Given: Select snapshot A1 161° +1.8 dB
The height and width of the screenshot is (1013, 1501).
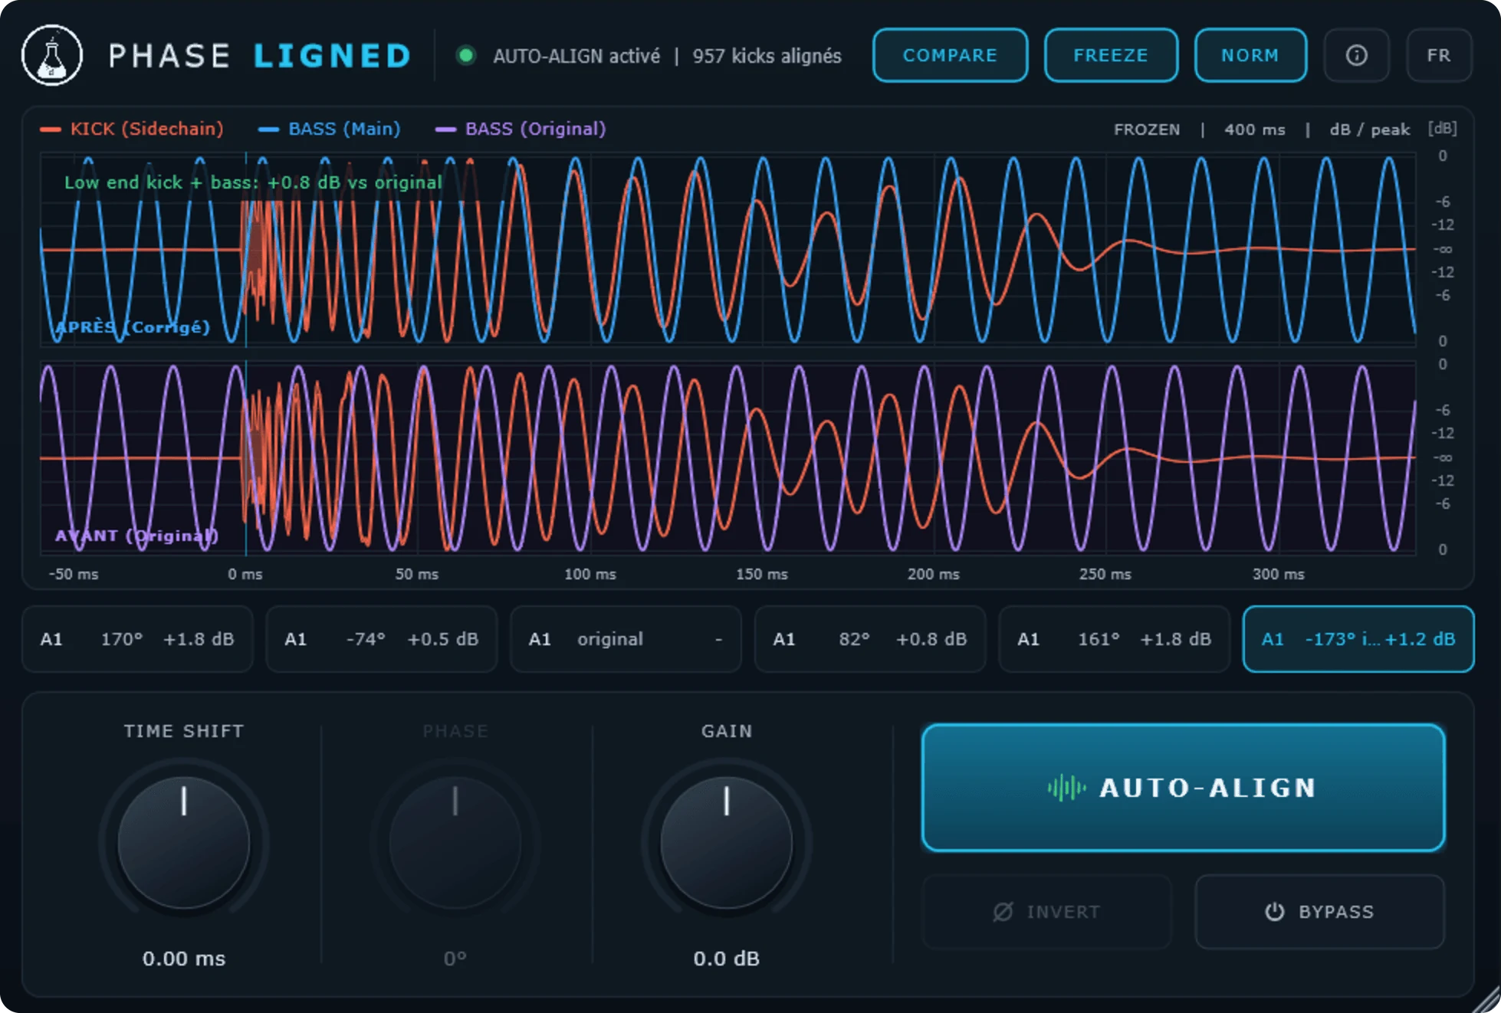Looking at the screenshot, I should tap(1115, 639).
